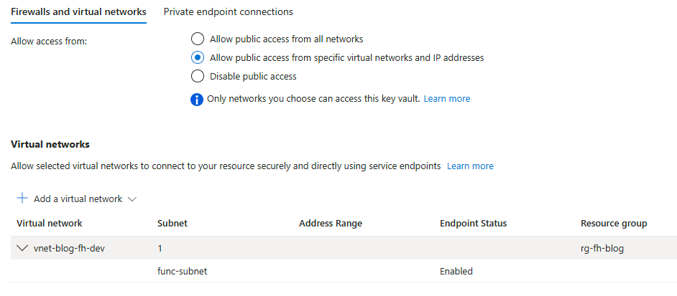Click the blue info icon
The height and width of the screenshot is (296, 677).
pos(196,100)
